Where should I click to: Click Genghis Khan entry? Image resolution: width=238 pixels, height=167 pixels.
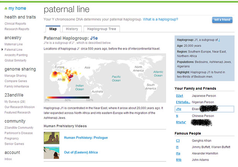pyautogui.click(x=202, y=141)
